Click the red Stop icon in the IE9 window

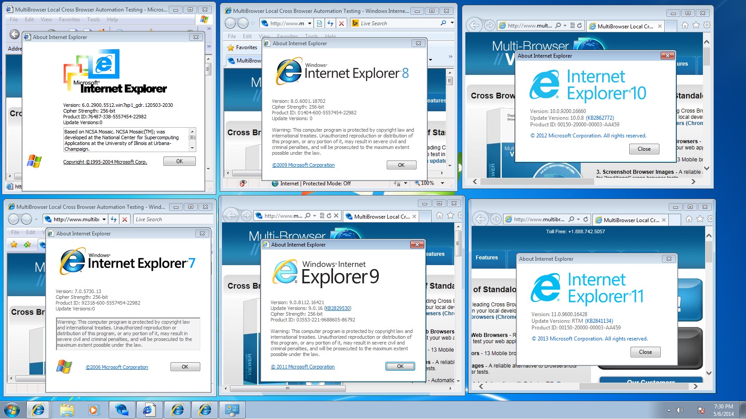[x=337, y=215]
